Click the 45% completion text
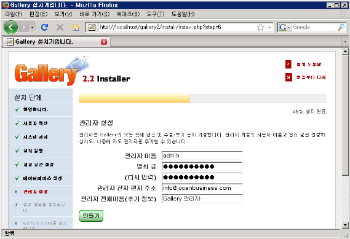 pos(309,111)
